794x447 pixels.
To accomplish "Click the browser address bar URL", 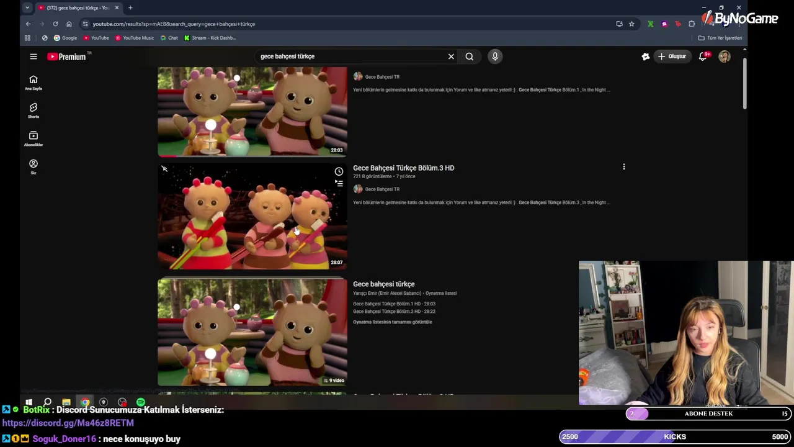I will 174,24.
